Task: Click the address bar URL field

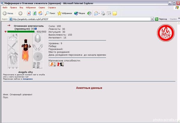Action: 81,19
